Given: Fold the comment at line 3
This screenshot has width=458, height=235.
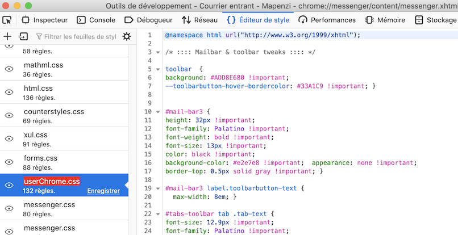Looking at the screenshot, I should coord(157,52).
